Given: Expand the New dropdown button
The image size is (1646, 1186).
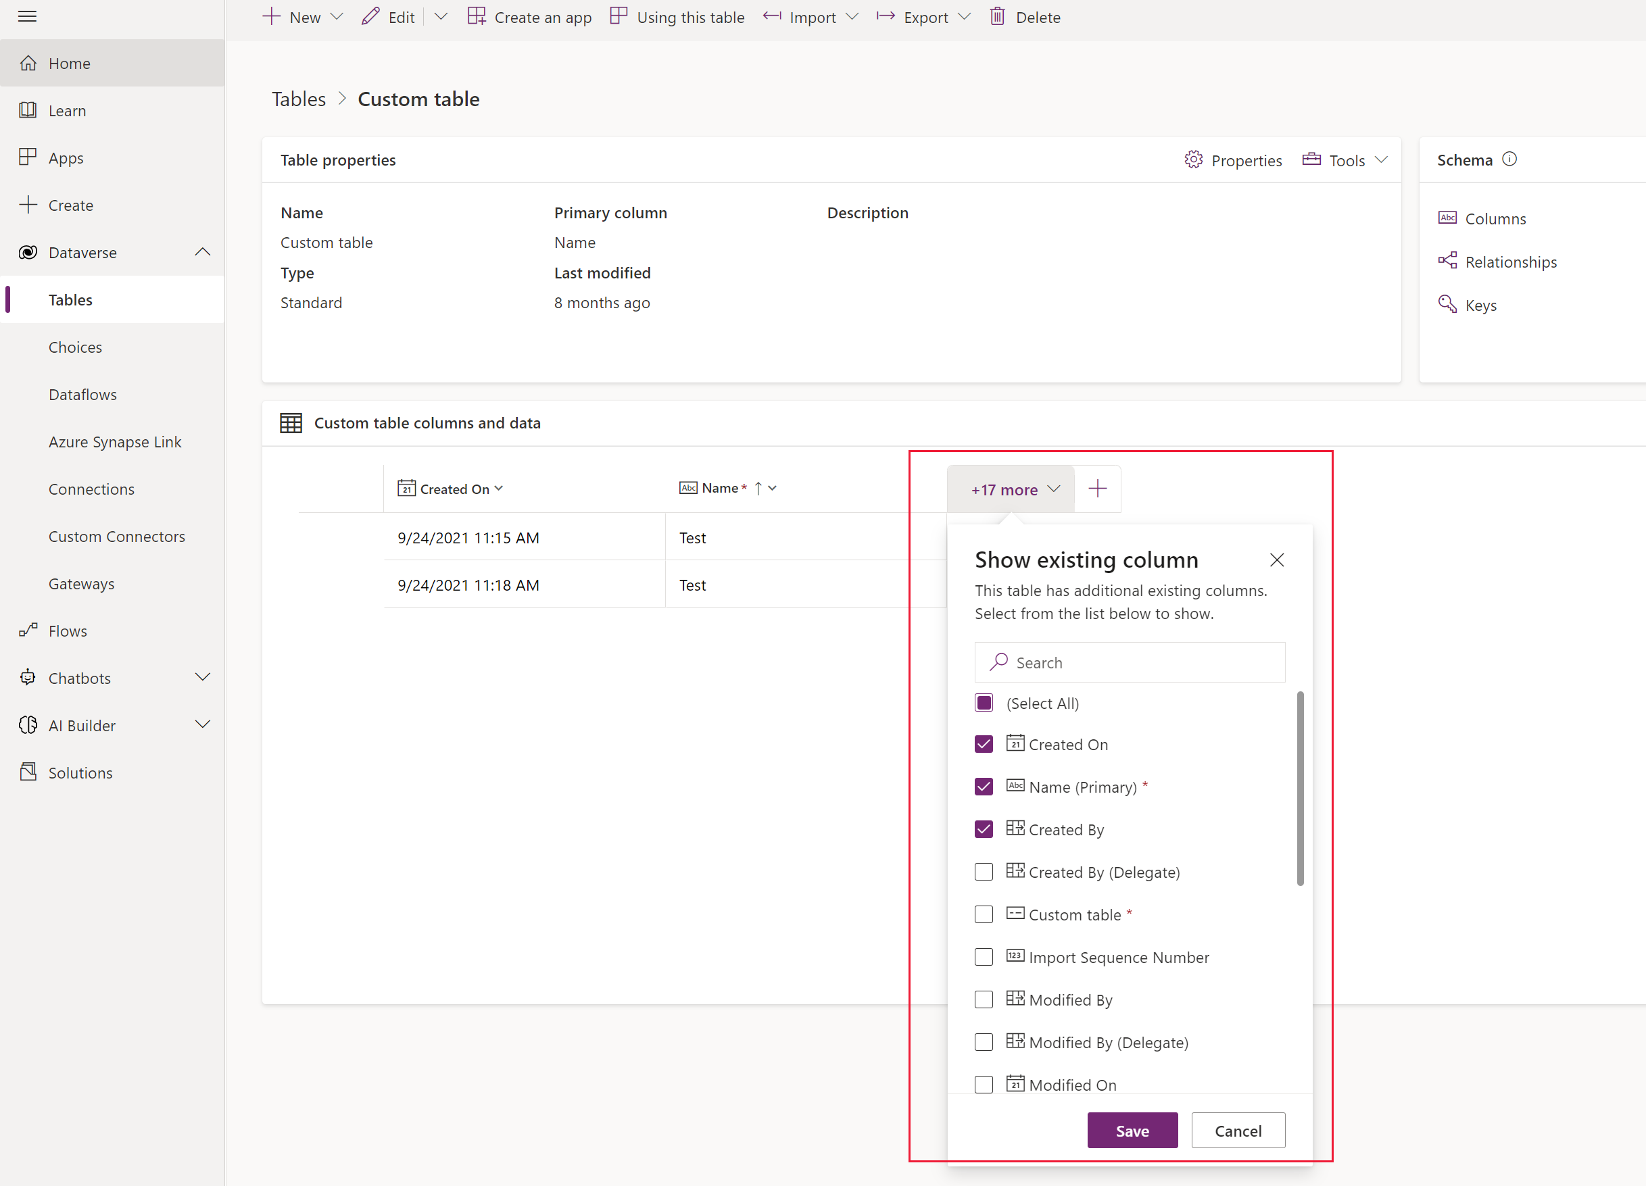Looking at the screenshot, I should [335, 17].
